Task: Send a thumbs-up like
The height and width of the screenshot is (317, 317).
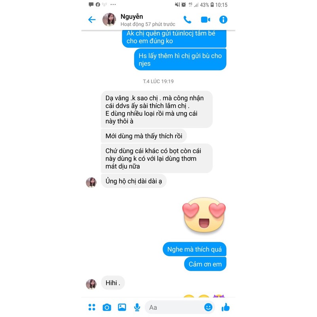Action: (225, 307)
